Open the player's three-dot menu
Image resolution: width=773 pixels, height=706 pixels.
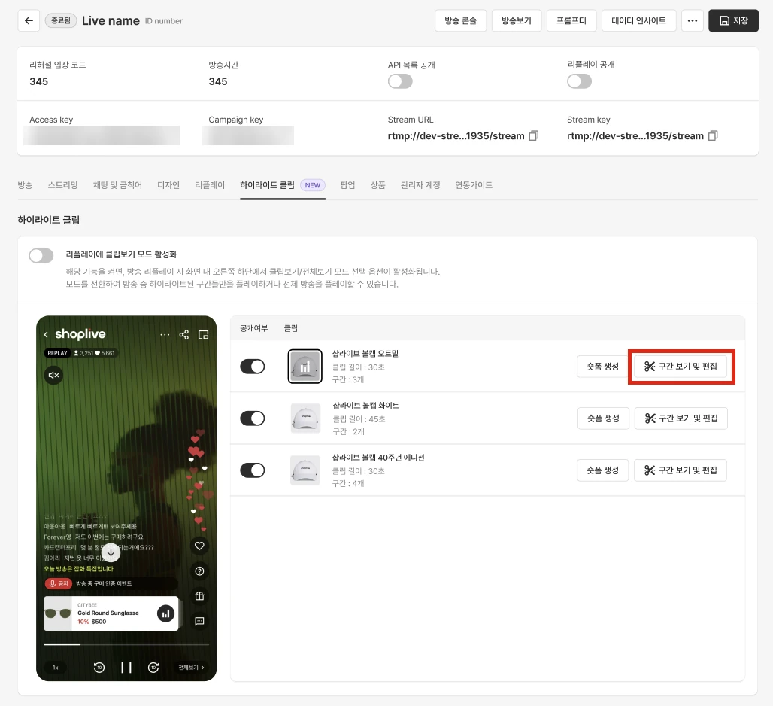coord(165,334)
